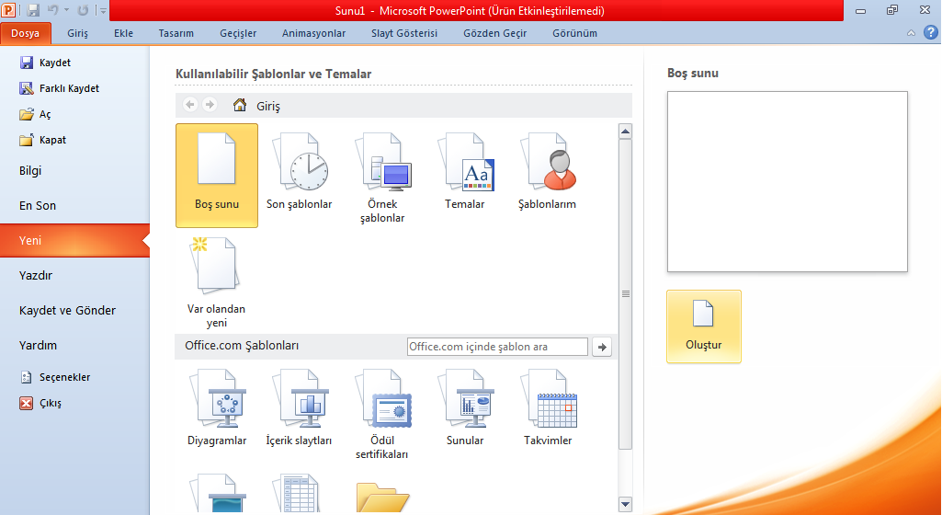Click the Kaydet save icon
This screenshot has height=515, width=942.
pyautogui.click(x=26, y=63)
